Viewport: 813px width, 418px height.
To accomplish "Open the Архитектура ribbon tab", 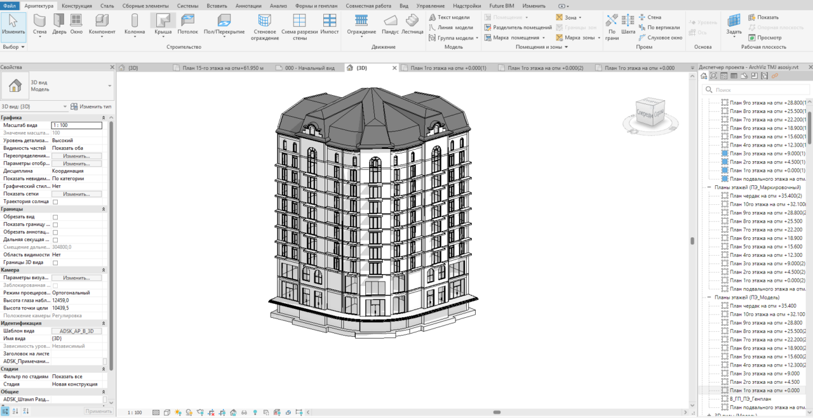I will [x=39, y=6].
